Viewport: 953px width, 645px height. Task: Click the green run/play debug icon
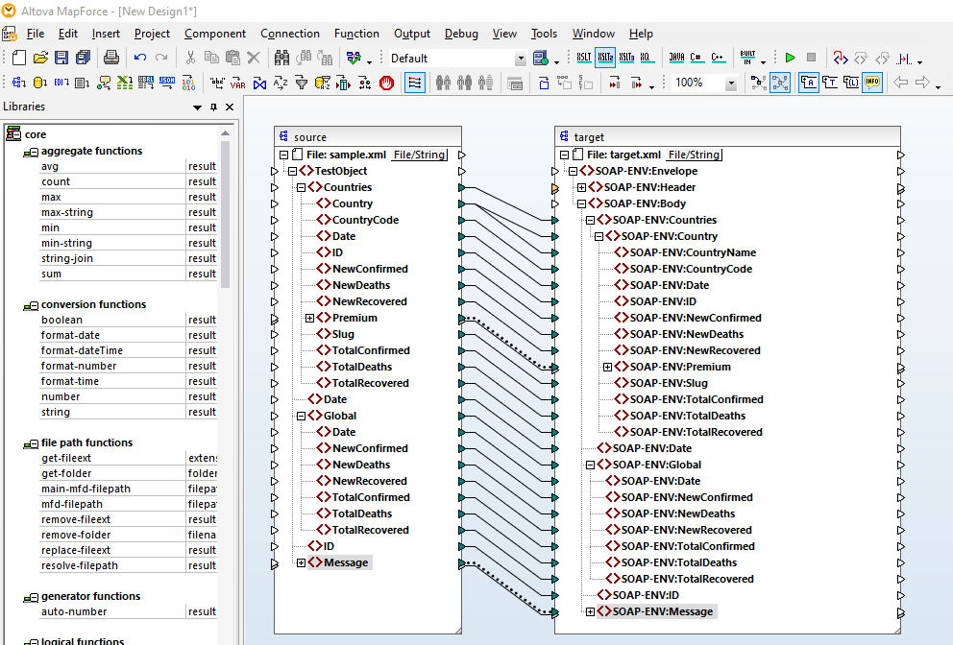pos(790,59)
